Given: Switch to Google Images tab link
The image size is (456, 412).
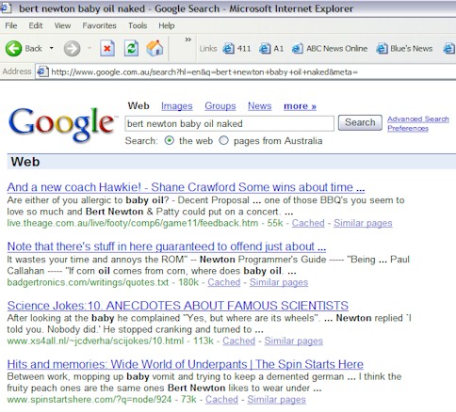Looking at the screenshot, I should [x=177, y=106].
